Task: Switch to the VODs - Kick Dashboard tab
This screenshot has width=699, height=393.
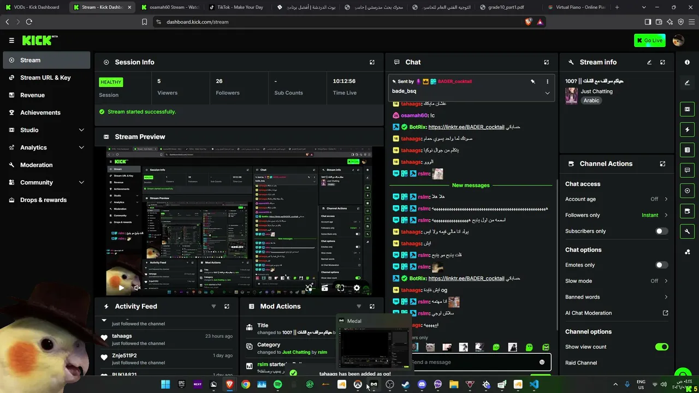Action: [34, 7]
